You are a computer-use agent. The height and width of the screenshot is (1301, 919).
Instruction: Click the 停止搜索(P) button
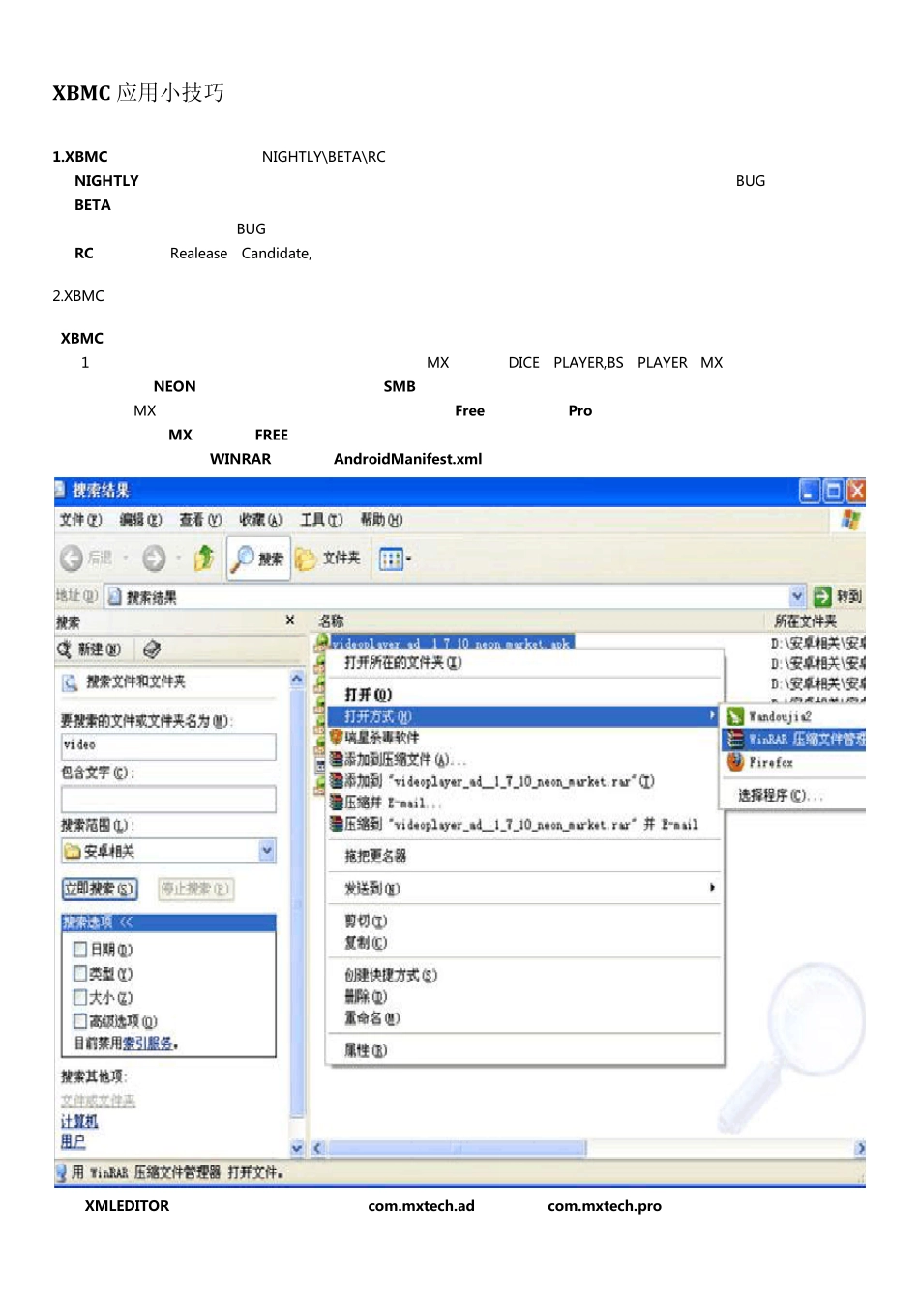coord(195,889)
